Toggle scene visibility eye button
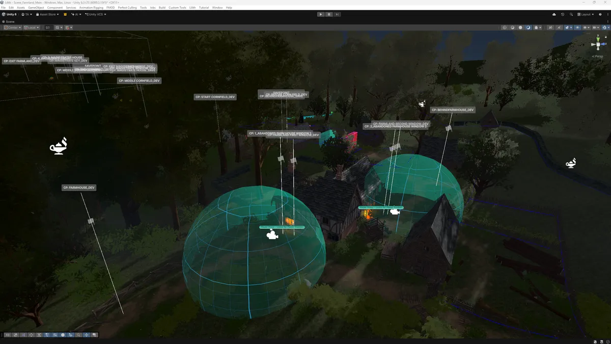 point(577,28)
